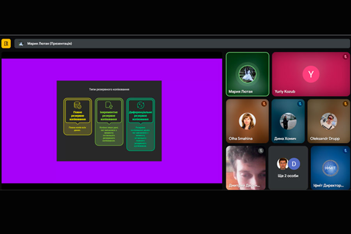Click muted mic icon on Дмитрий video tile
Image resolution: width=351 pixels, height=234 pixels.
pos(261,151)
